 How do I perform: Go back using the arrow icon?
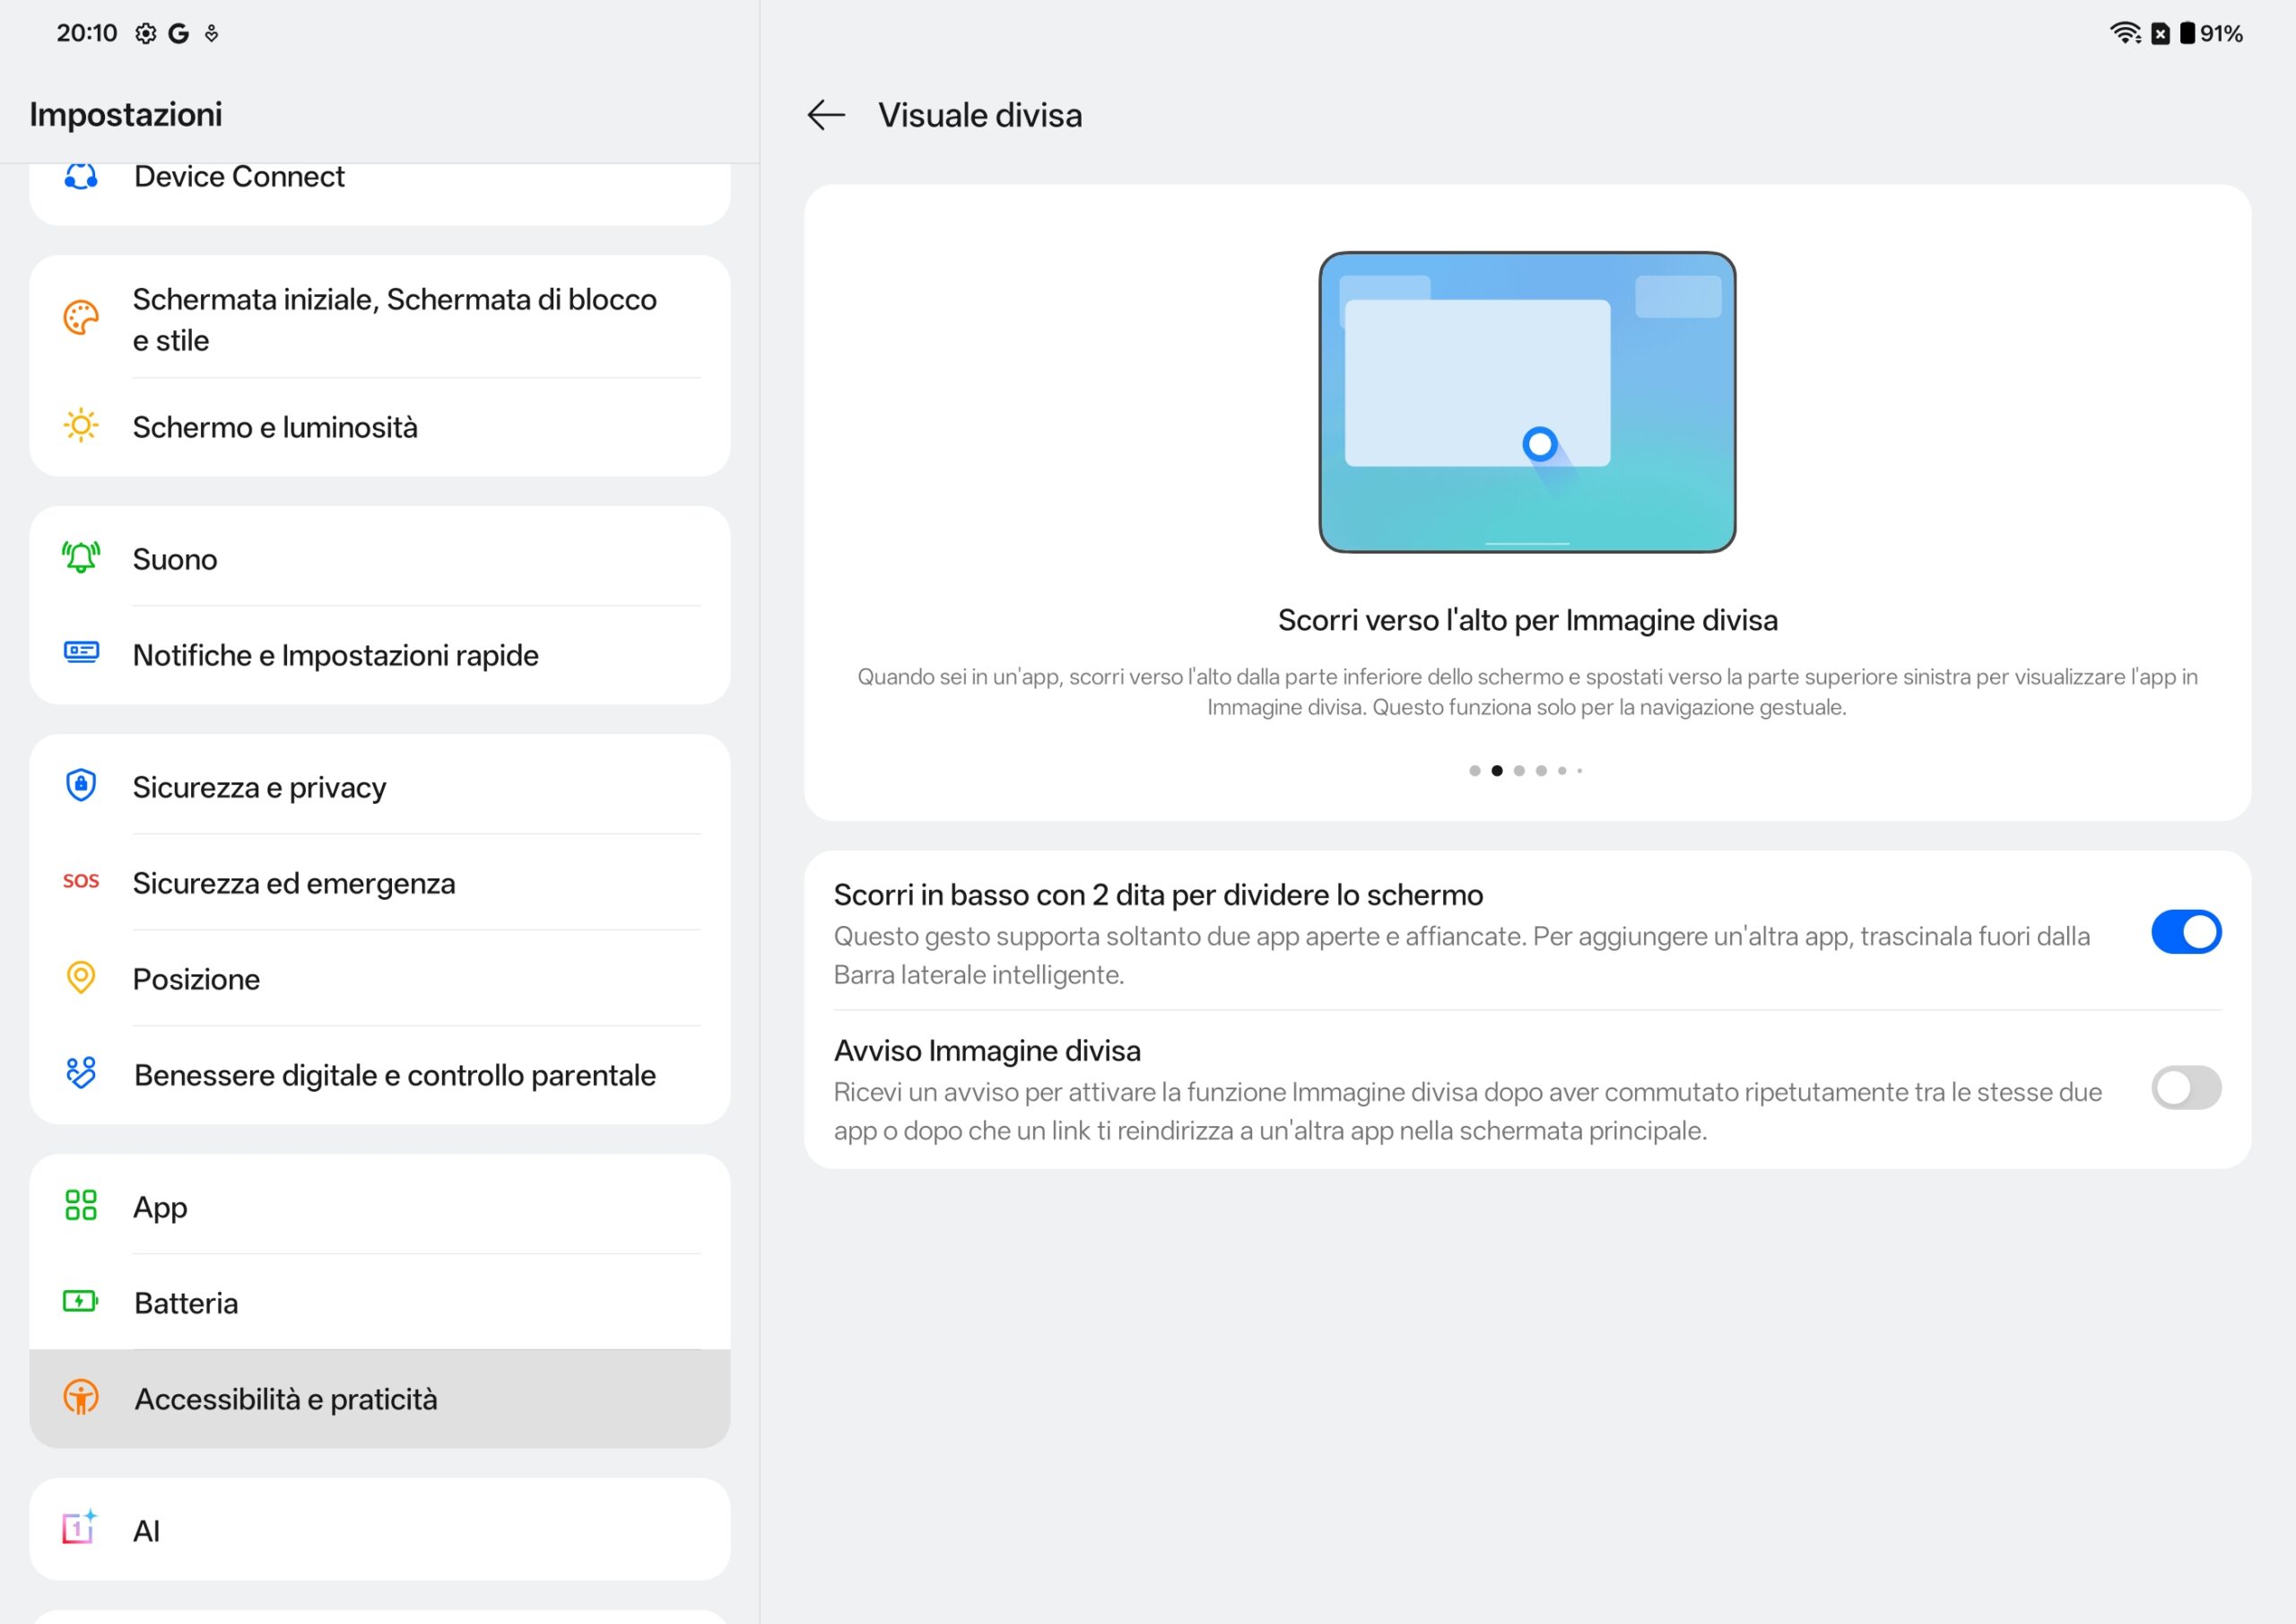[x=826, y=115]
